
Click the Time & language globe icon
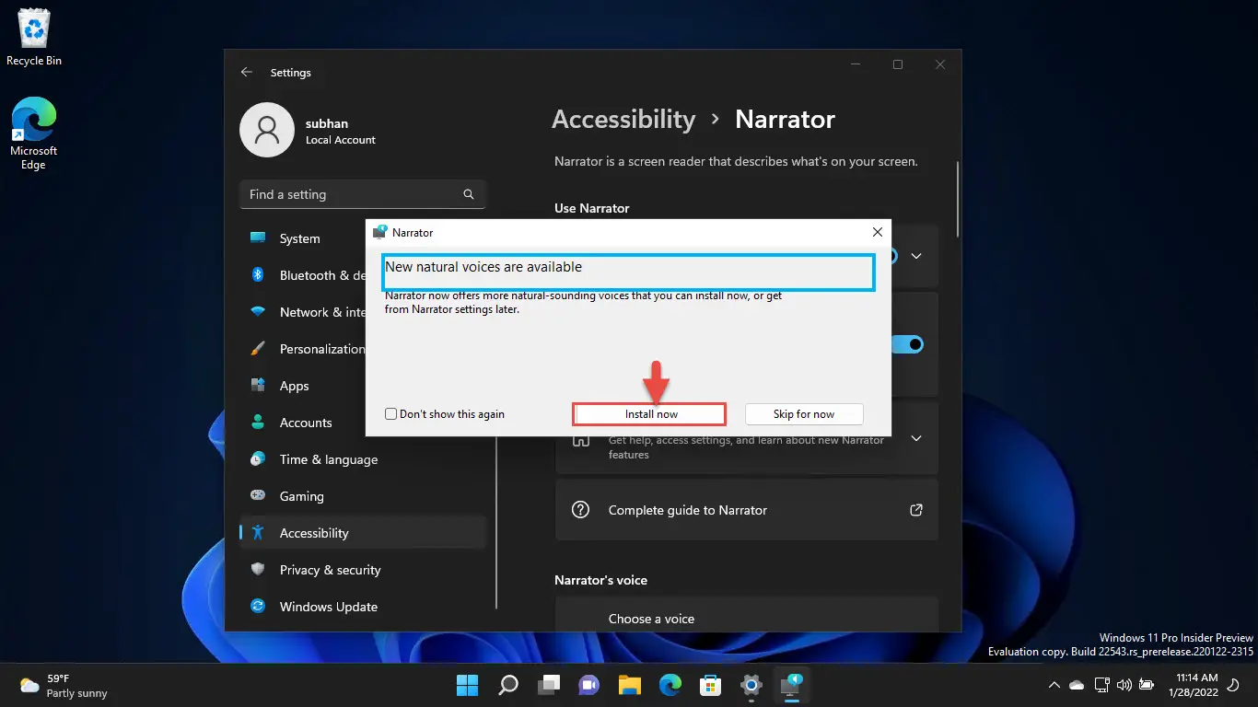pos(259,459)
